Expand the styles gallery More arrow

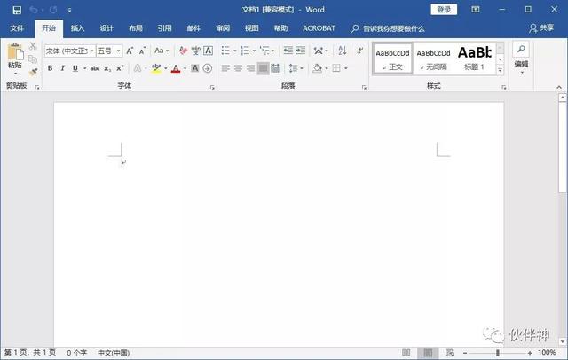[x=500, y=71]
